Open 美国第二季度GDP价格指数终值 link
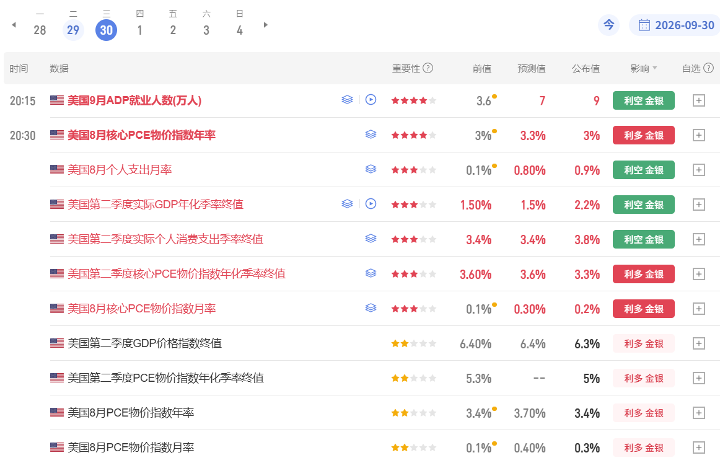The height and width of the screenshot is (463, 720). [x=144, y=343]
